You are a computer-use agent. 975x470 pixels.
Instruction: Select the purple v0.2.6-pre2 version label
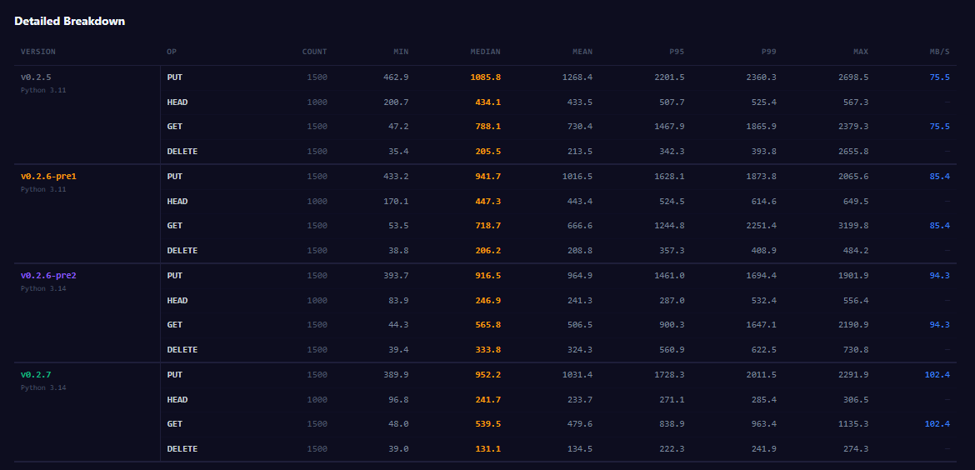(48, 276)
